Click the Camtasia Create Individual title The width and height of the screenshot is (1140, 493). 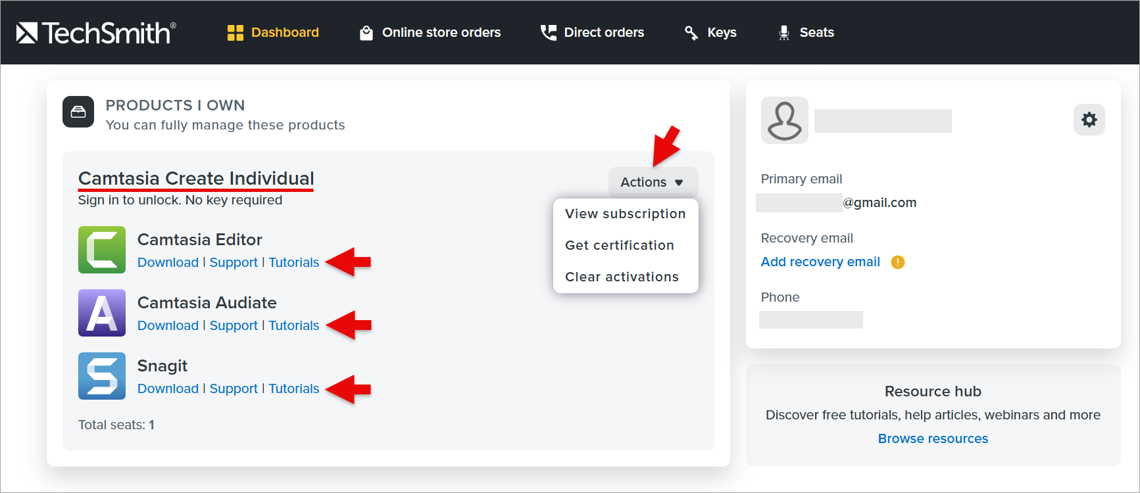pyautogui.click(x=196, y=178)
